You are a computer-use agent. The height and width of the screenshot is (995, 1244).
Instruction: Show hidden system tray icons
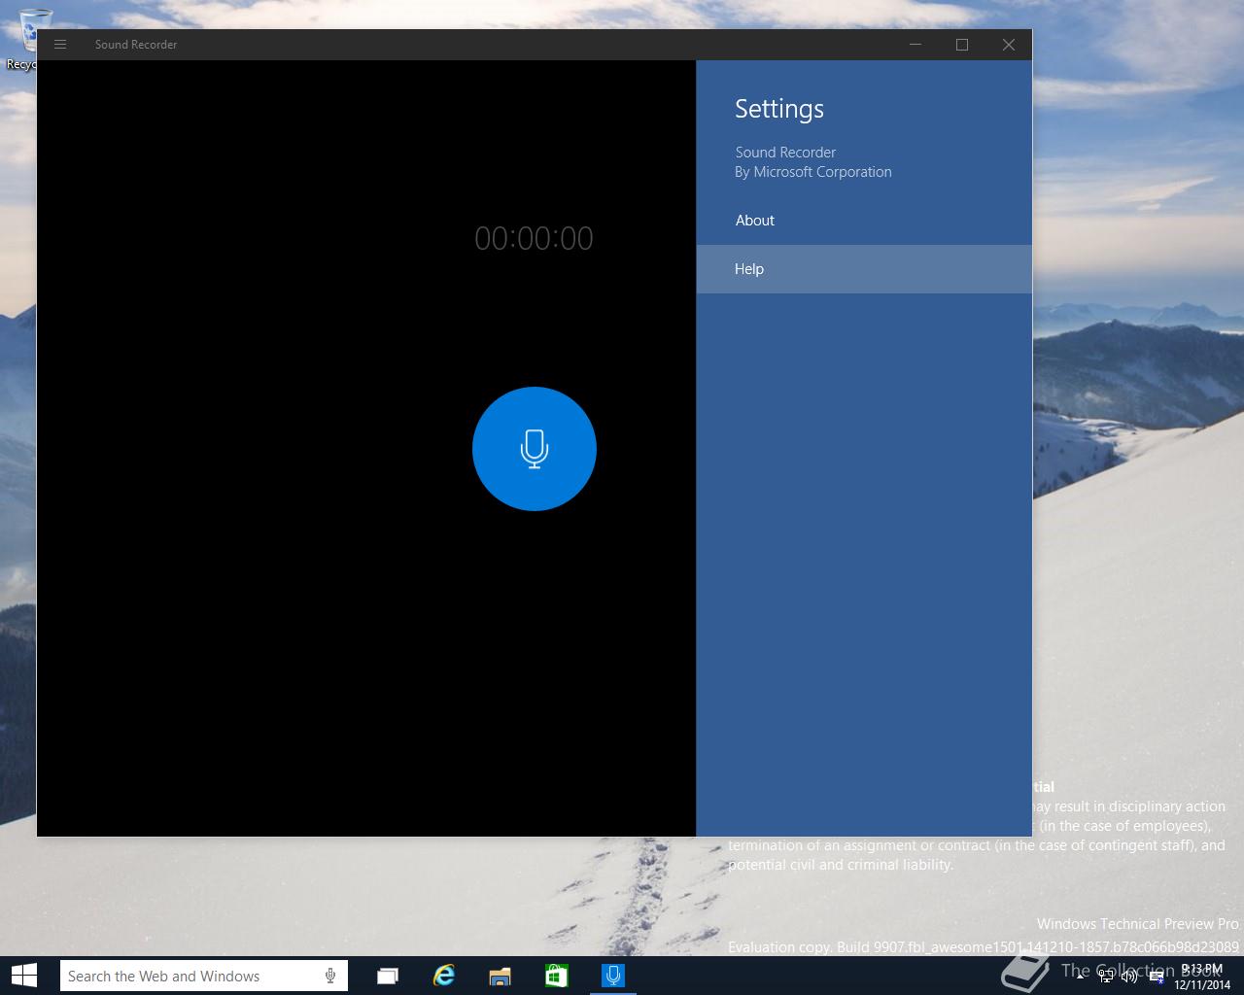click(1081, 977)
